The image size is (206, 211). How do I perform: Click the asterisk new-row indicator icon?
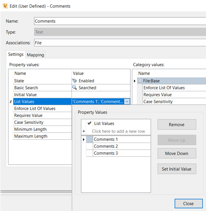(x=84, y=131)
